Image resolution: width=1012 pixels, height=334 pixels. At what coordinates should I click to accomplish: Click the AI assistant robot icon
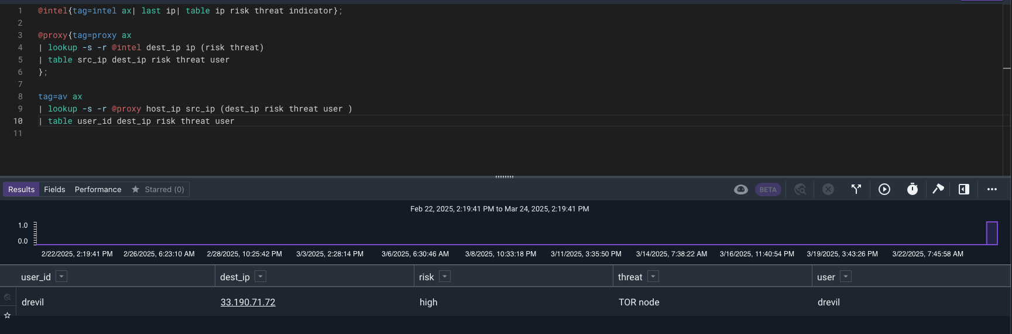pyautogui.click(x=741, y=189)
